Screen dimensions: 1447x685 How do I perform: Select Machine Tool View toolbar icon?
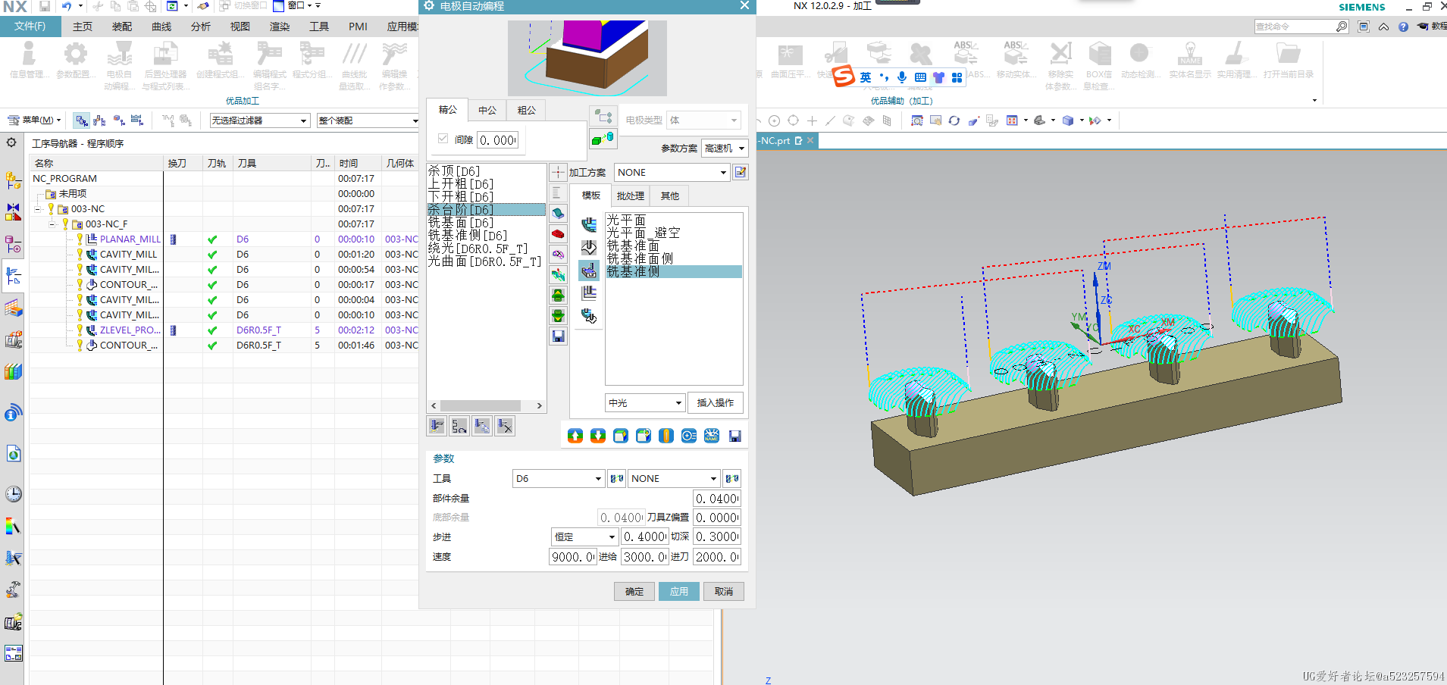(x=101, y=120)
